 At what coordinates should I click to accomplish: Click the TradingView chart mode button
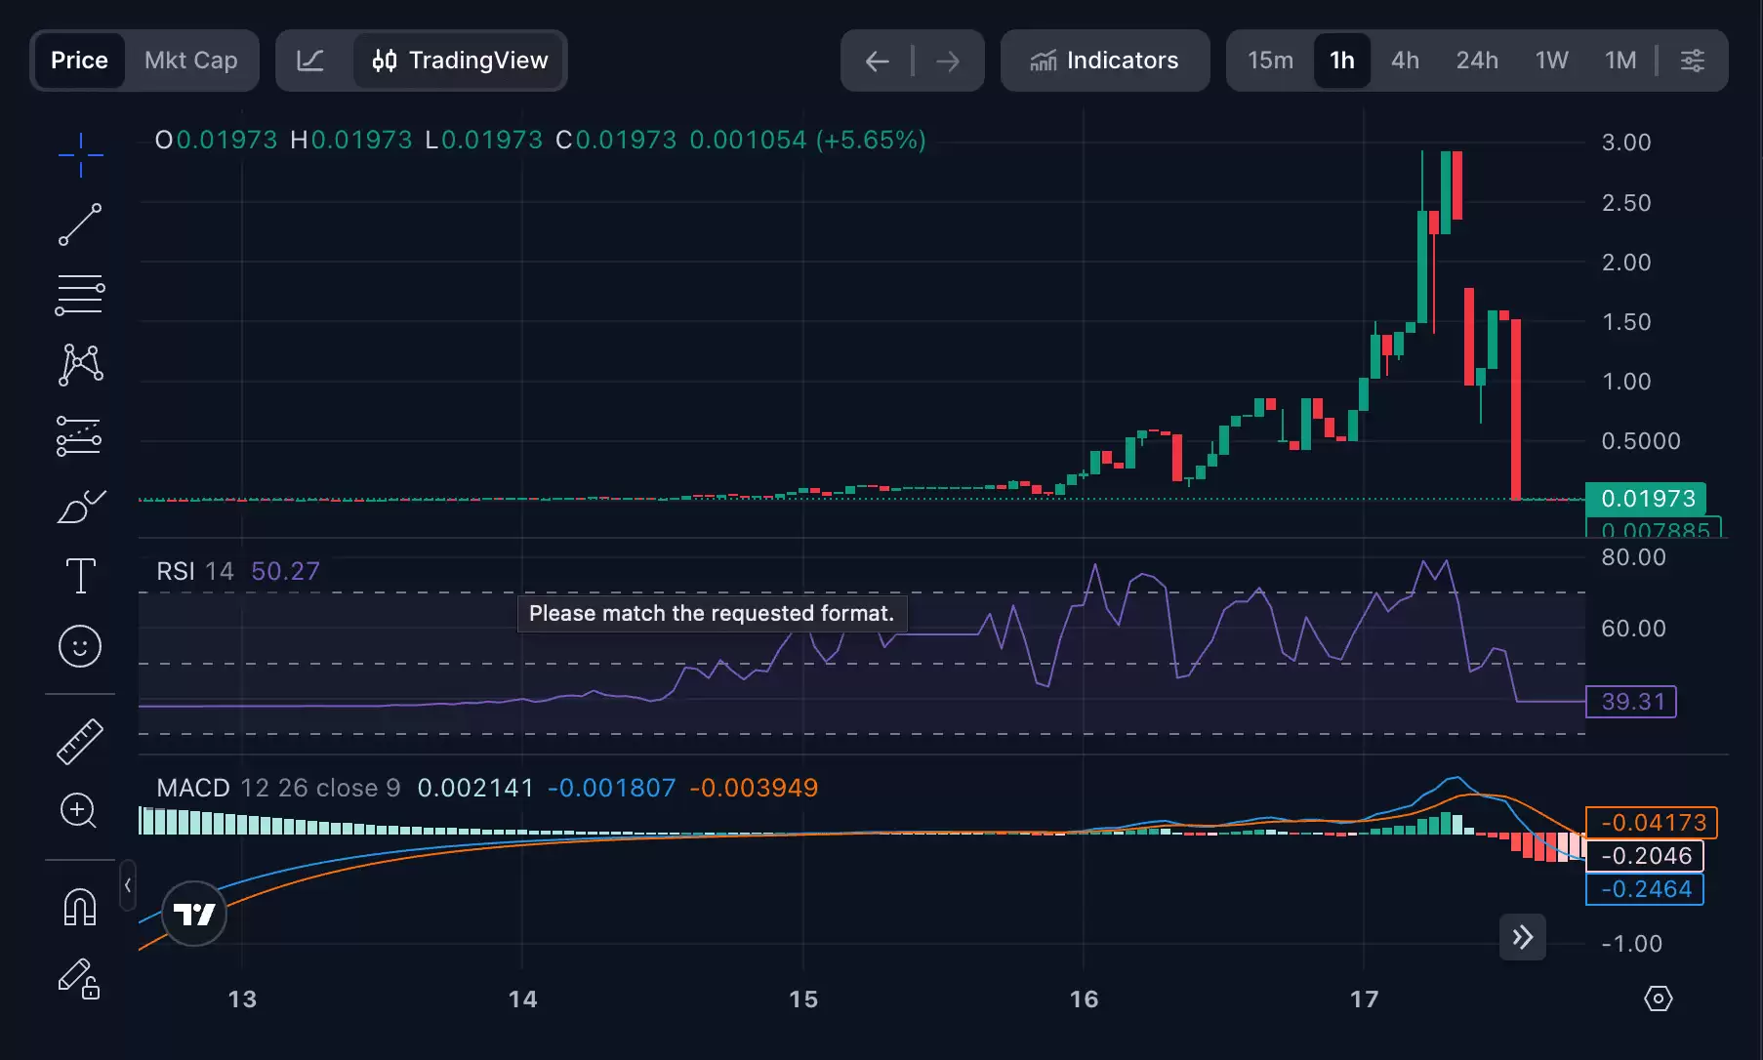click(460, 61)
